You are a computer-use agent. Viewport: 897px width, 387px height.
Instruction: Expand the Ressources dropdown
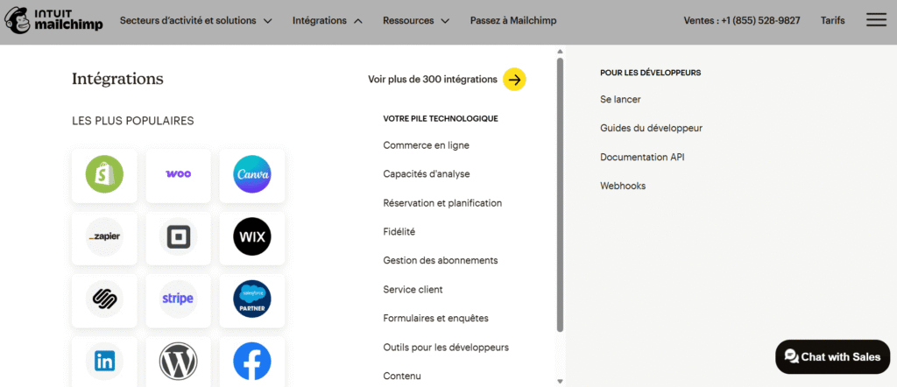pyautogui.click(x=416, y=20)
